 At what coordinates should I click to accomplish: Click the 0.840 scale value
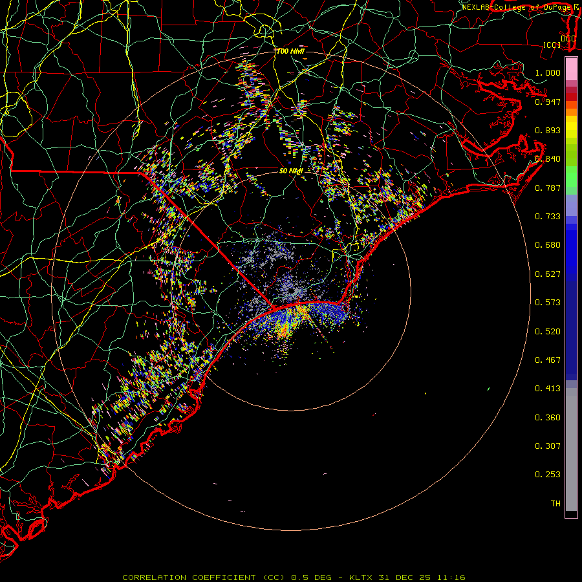[548, 158]
